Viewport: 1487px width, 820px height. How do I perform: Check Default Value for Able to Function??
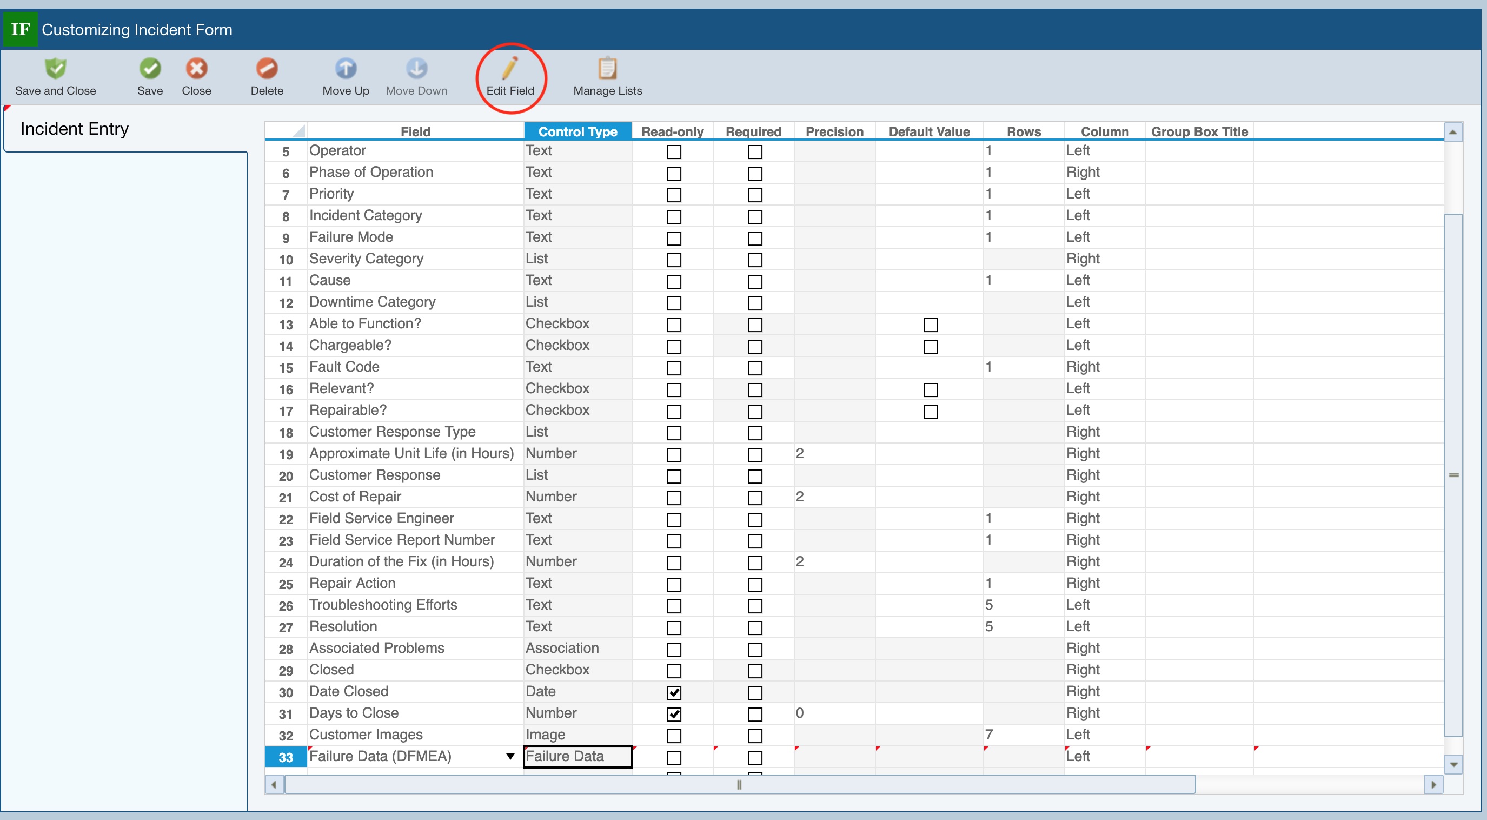(930, 325)
